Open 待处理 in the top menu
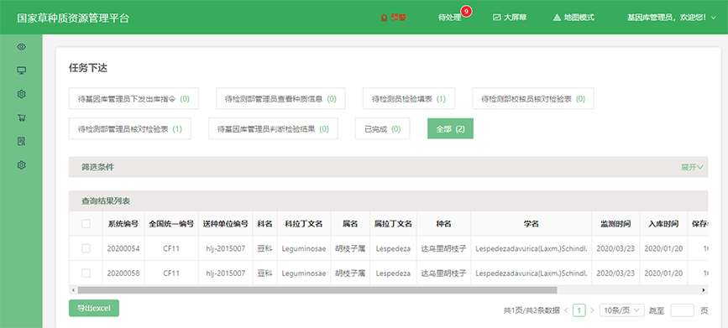 tap(449, 18)
